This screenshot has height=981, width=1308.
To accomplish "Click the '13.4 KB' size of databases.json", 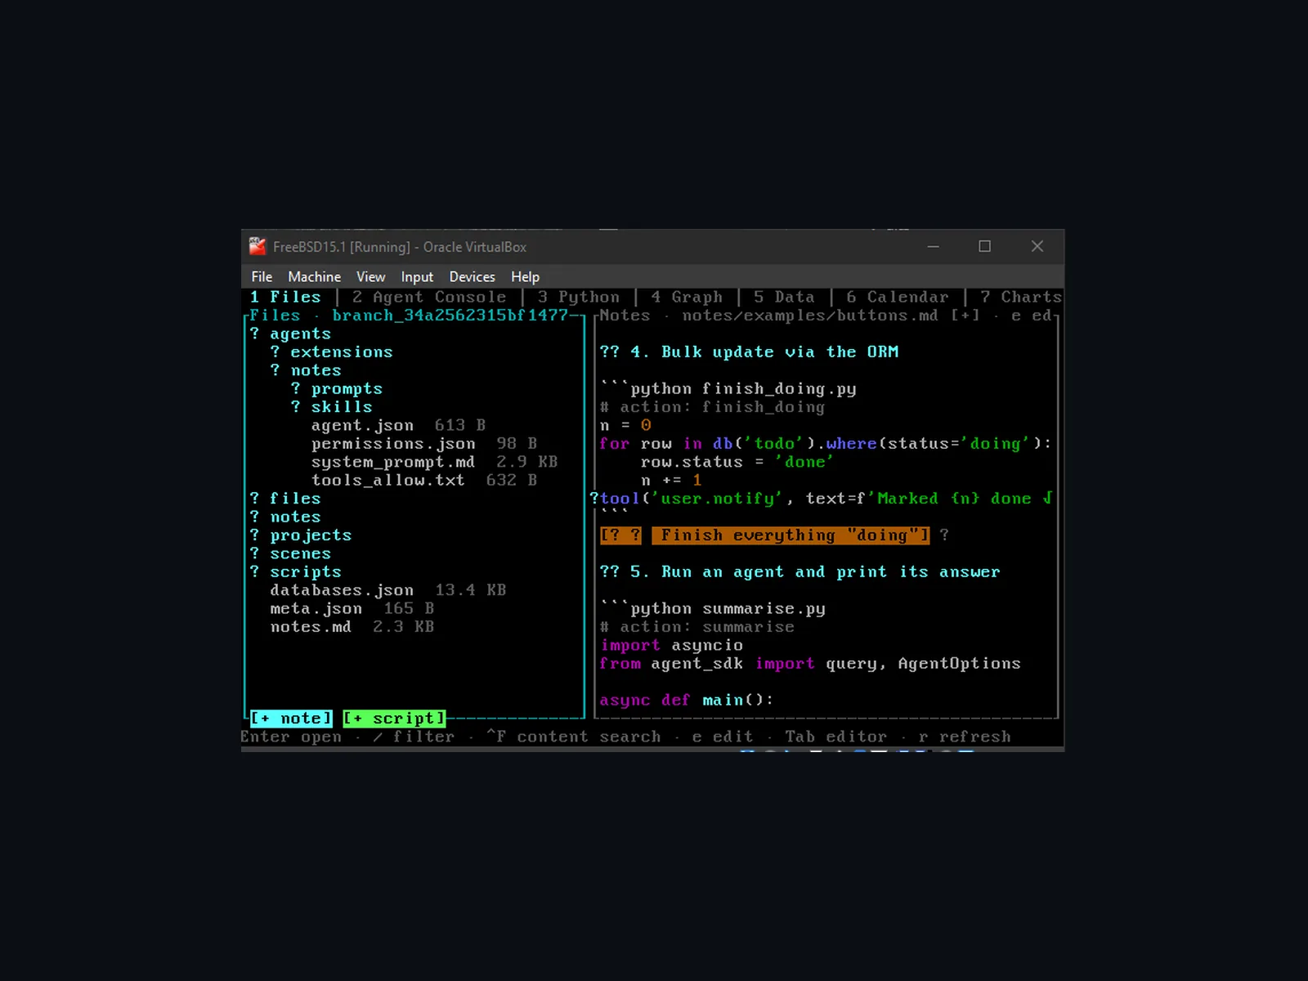I will coord(470,590).
